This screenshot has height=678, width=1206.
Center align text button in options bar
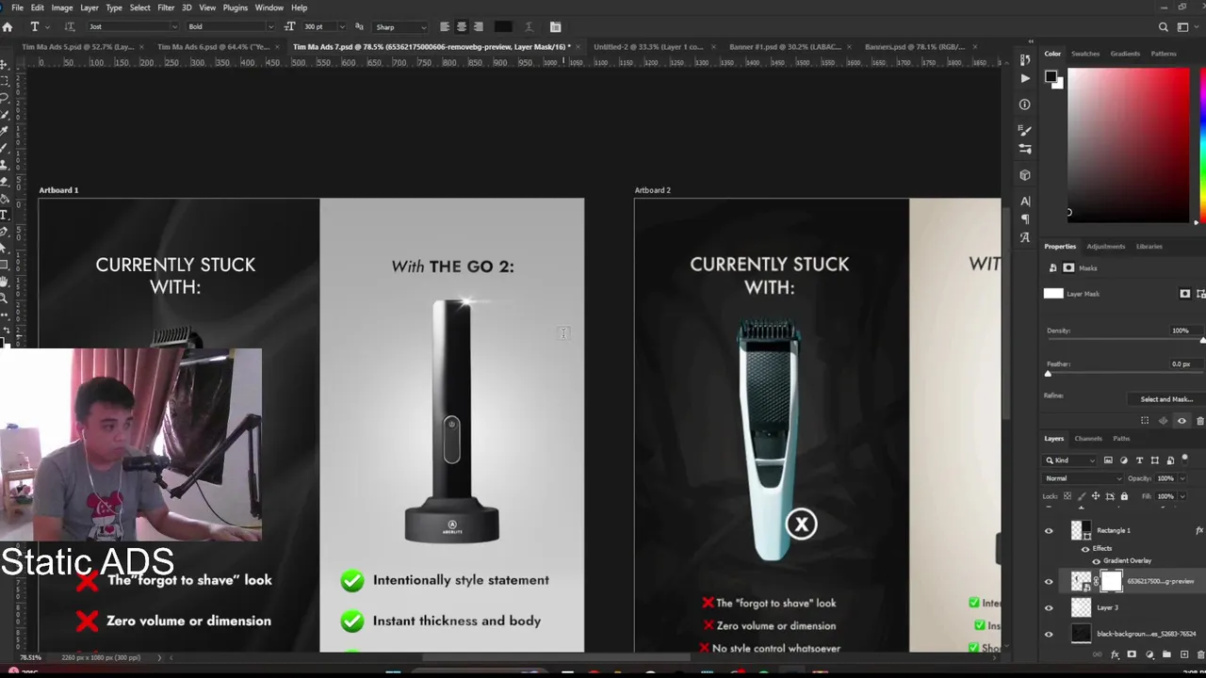(x=462, y=26)
